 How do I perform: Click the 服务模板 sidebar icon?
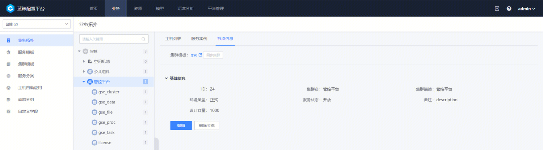(x=8, y=52)
